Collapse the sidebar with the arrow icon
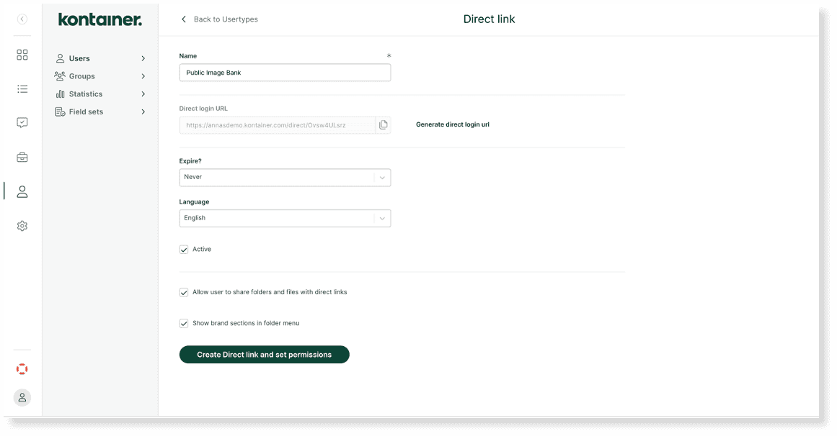The width and height of the screenshot is (837, 436). point(22,19)
